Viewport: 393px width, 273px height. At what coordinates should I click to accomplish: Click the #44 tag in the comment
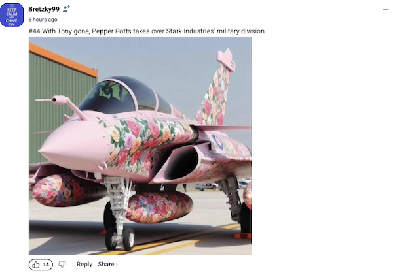(x=34, y=31)
